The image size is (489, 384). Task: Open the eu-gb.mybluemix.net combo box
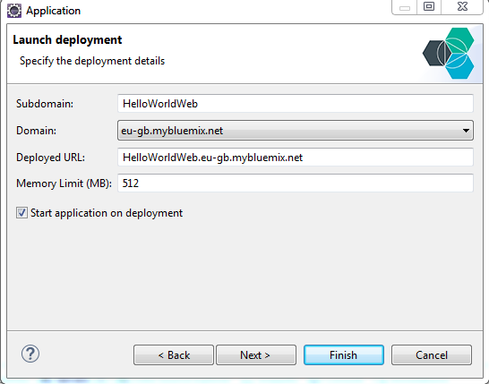[x=296, y=131]
